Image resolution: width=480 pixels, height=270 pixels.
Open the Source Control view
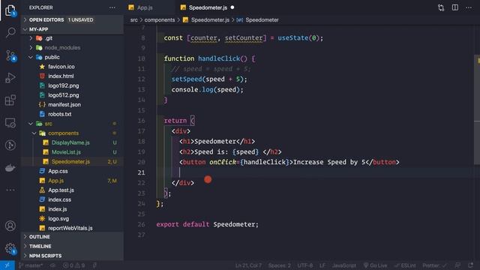[x=10, y=55]
